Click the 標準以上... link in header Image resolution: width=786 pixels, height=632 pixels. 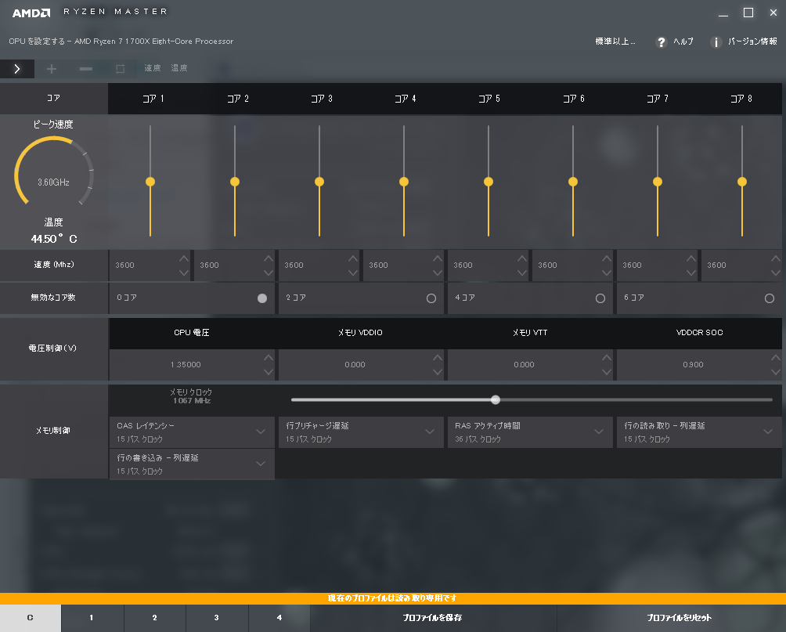[615, 42]
